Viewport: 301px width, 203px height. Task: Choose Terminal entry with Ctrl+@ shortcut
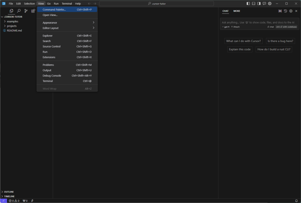[67, 81]
